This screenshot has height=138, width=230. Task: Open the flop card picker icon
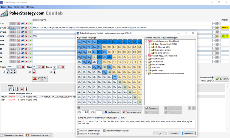click(19, 67)
